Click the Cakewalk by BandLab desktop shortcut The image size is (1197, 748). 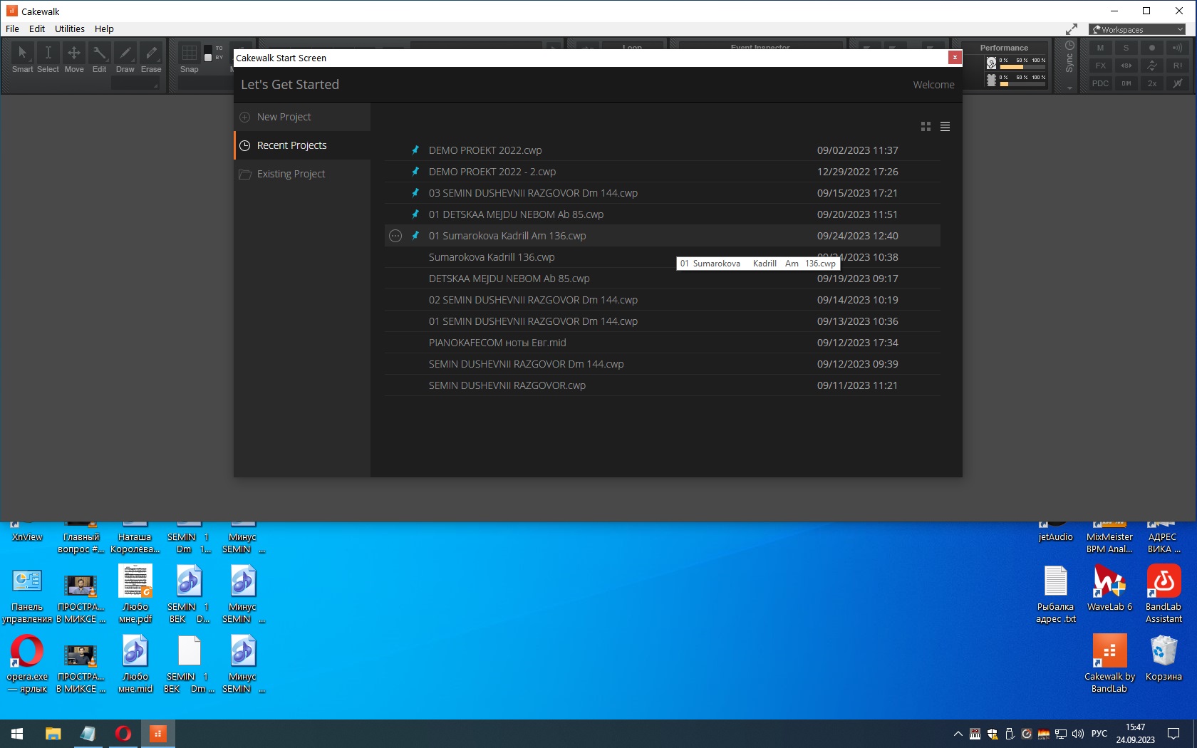tap(1109, 663)
